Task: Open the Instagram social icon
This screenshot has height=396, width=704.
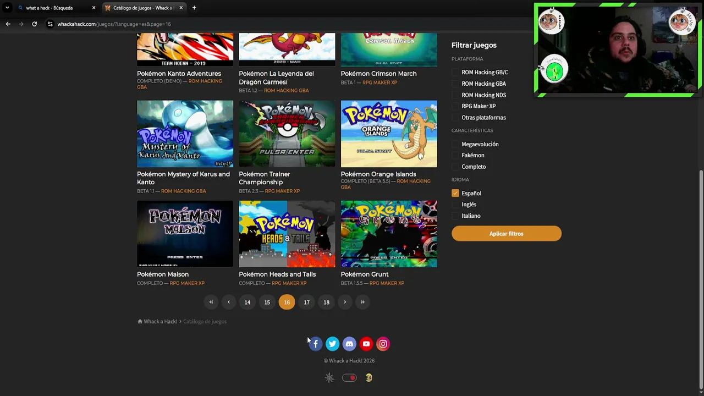Action: click(383, 344)
